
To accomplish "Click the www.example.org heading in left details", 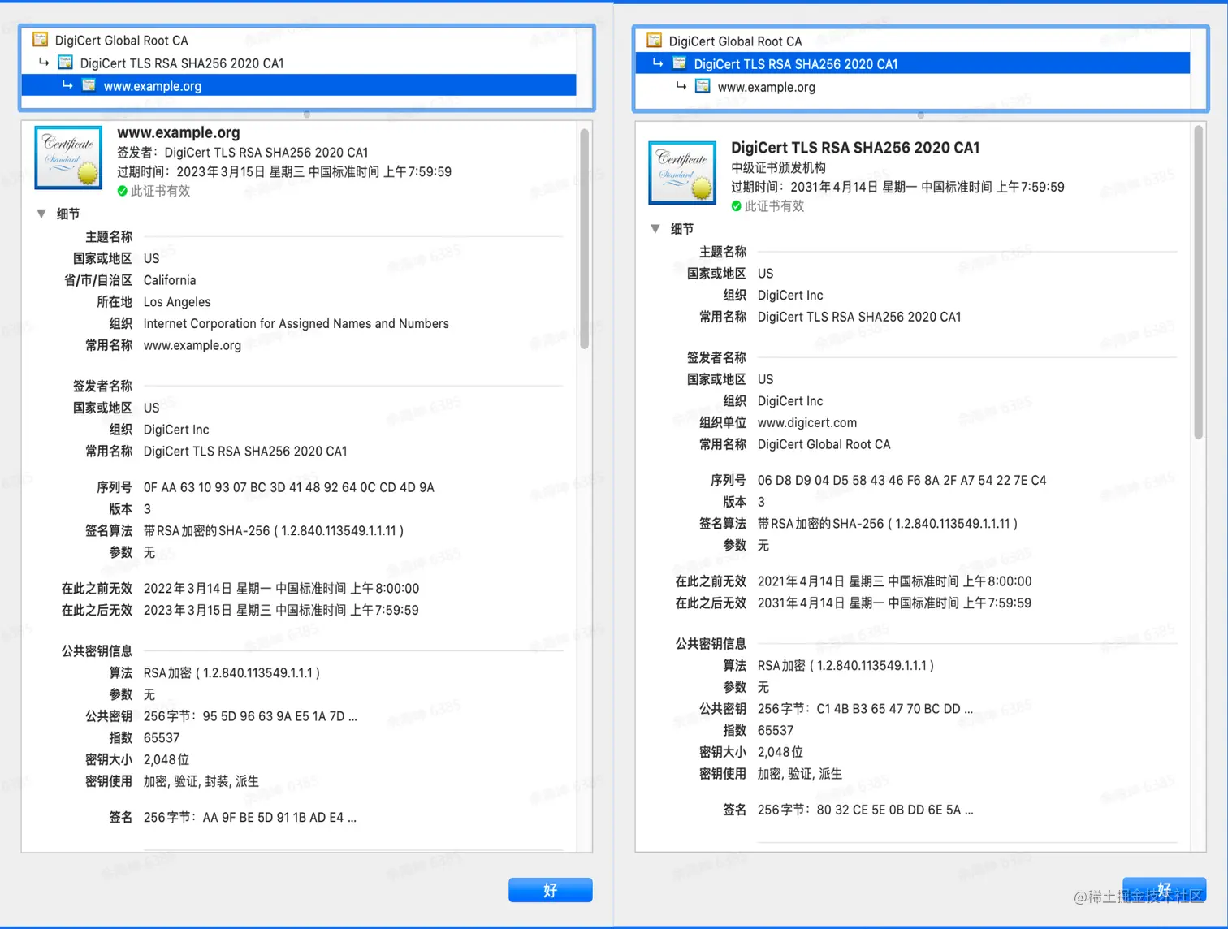I will [x=179, y=132].
